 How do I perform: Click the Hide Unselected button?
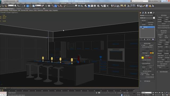[x=164, y=64]
